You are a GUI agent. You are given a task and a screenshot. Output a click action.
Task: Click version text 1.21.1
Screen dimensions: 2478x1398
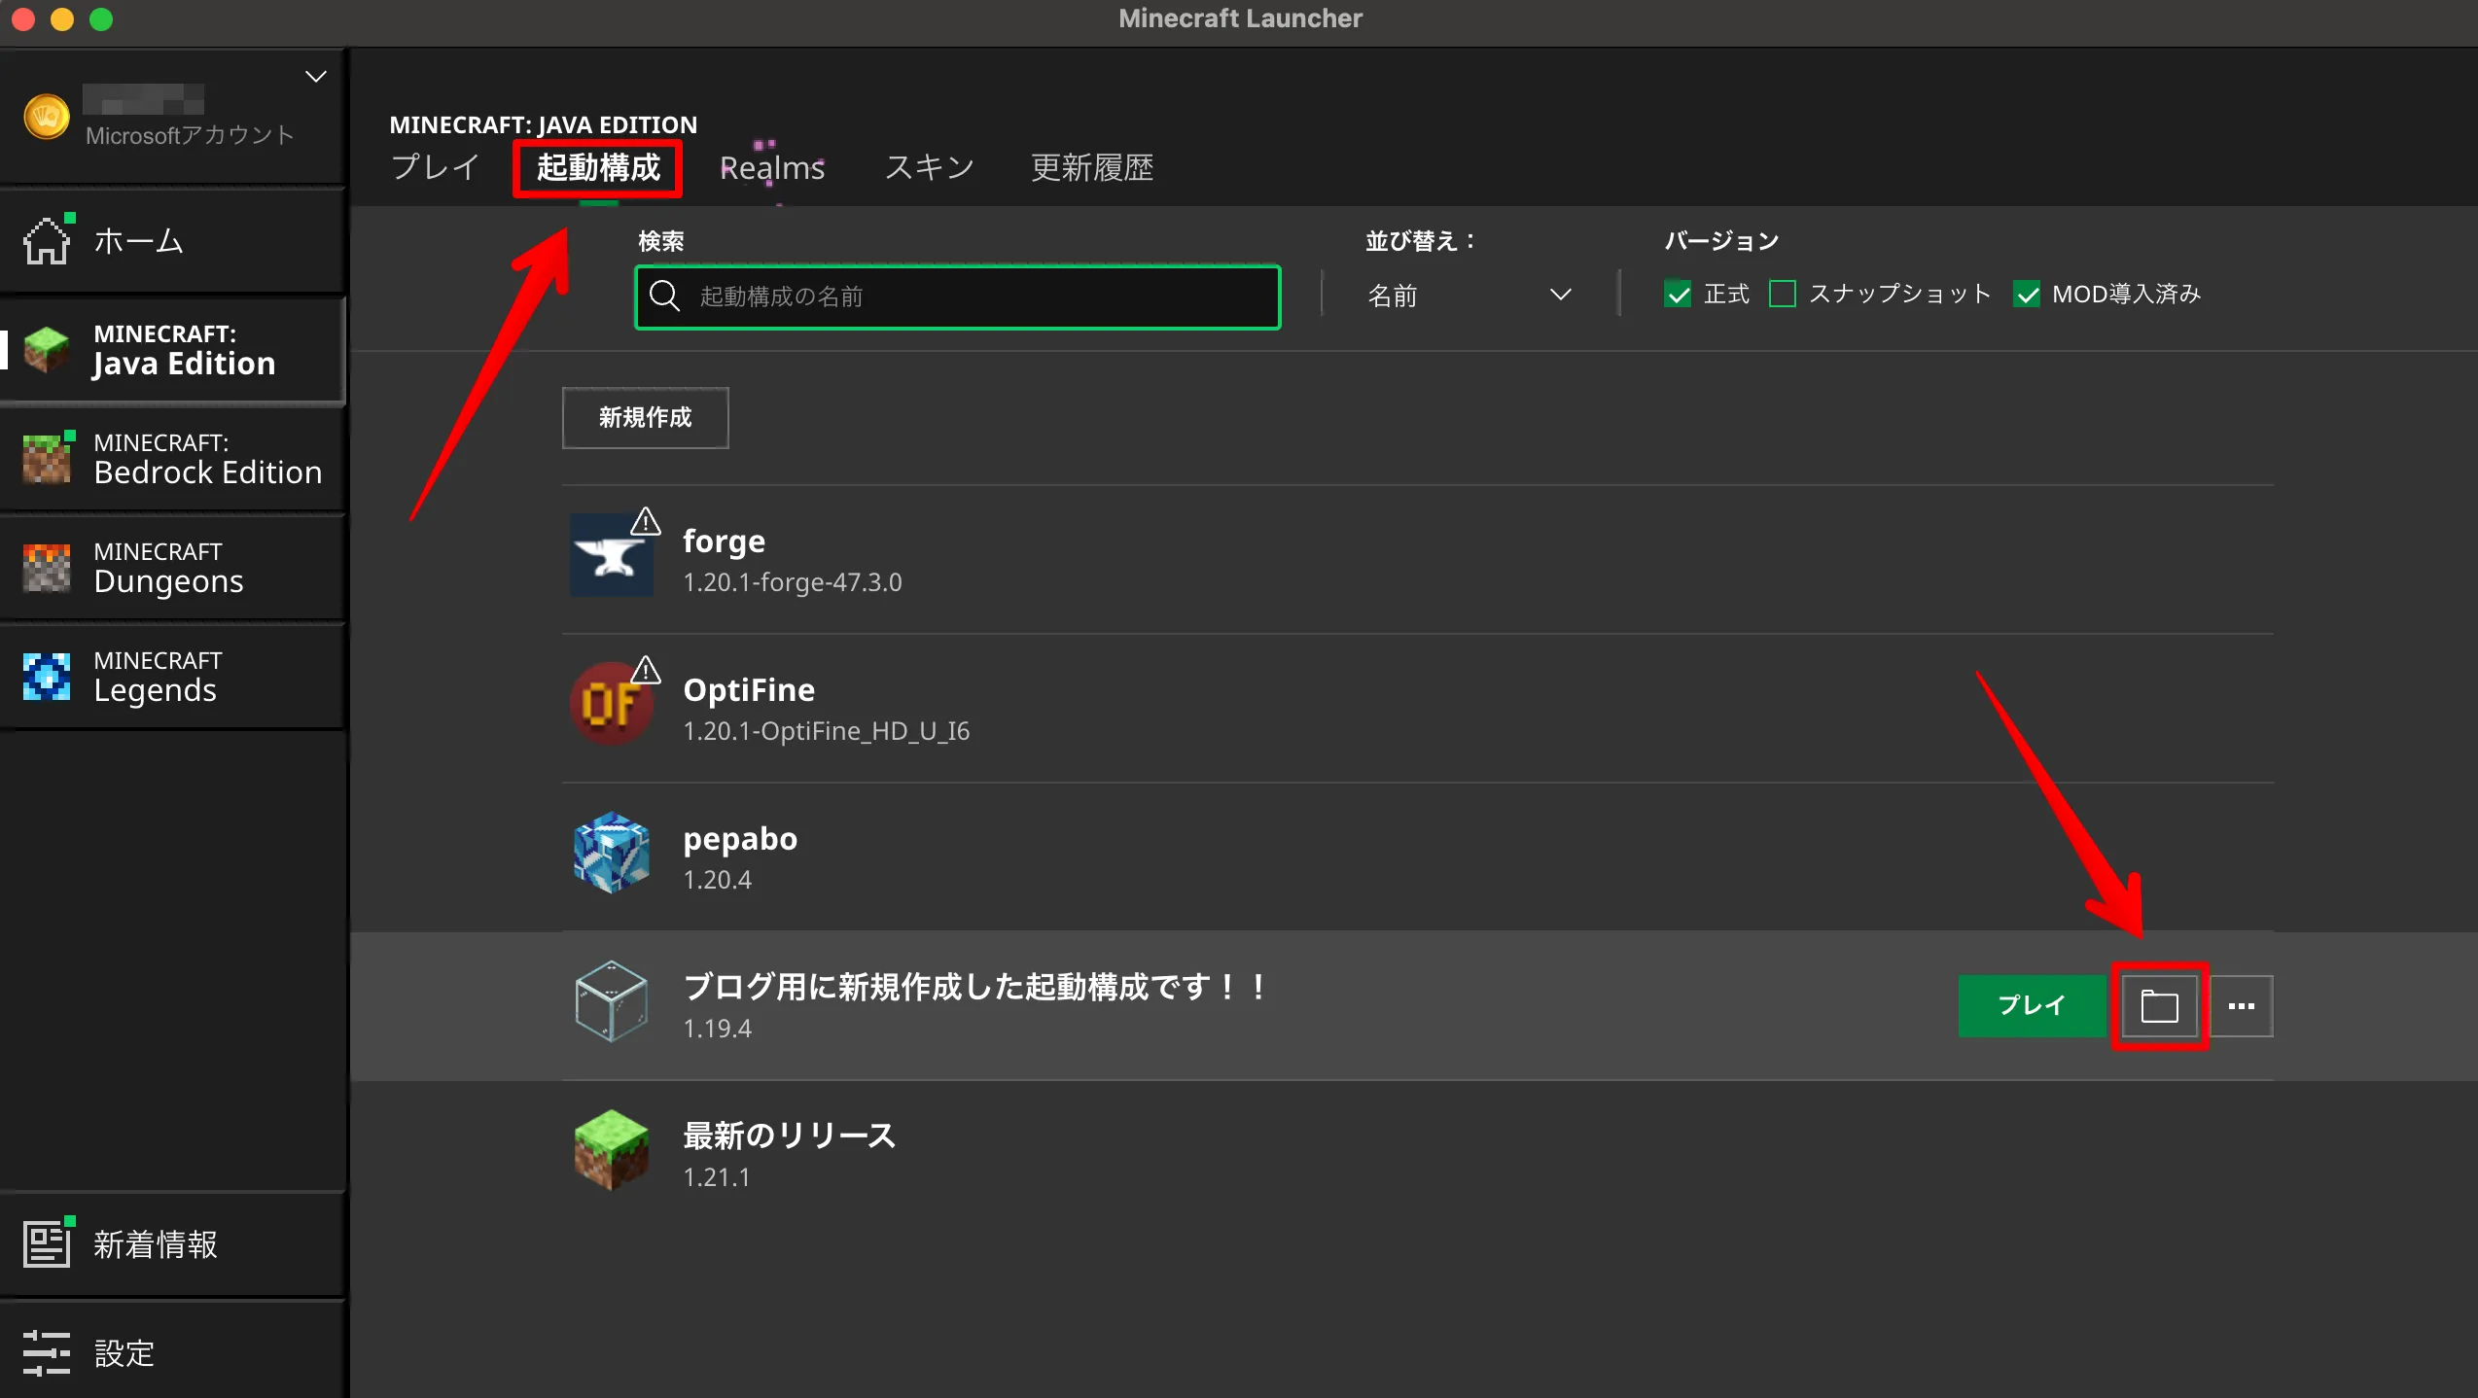click(x=717, y=1177)
